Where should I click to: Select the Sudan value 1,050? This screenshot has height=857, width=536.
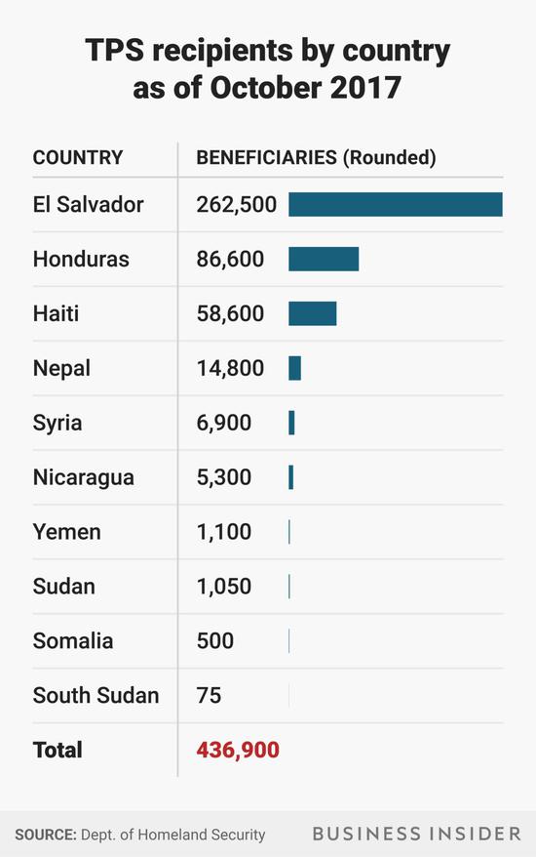(224, 587)
